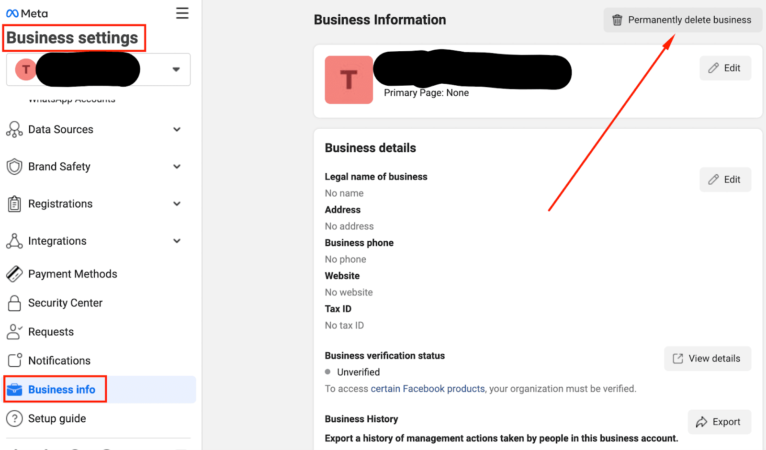
Task: Expand the Brand Safety chevron
Action: pos(177,167)
